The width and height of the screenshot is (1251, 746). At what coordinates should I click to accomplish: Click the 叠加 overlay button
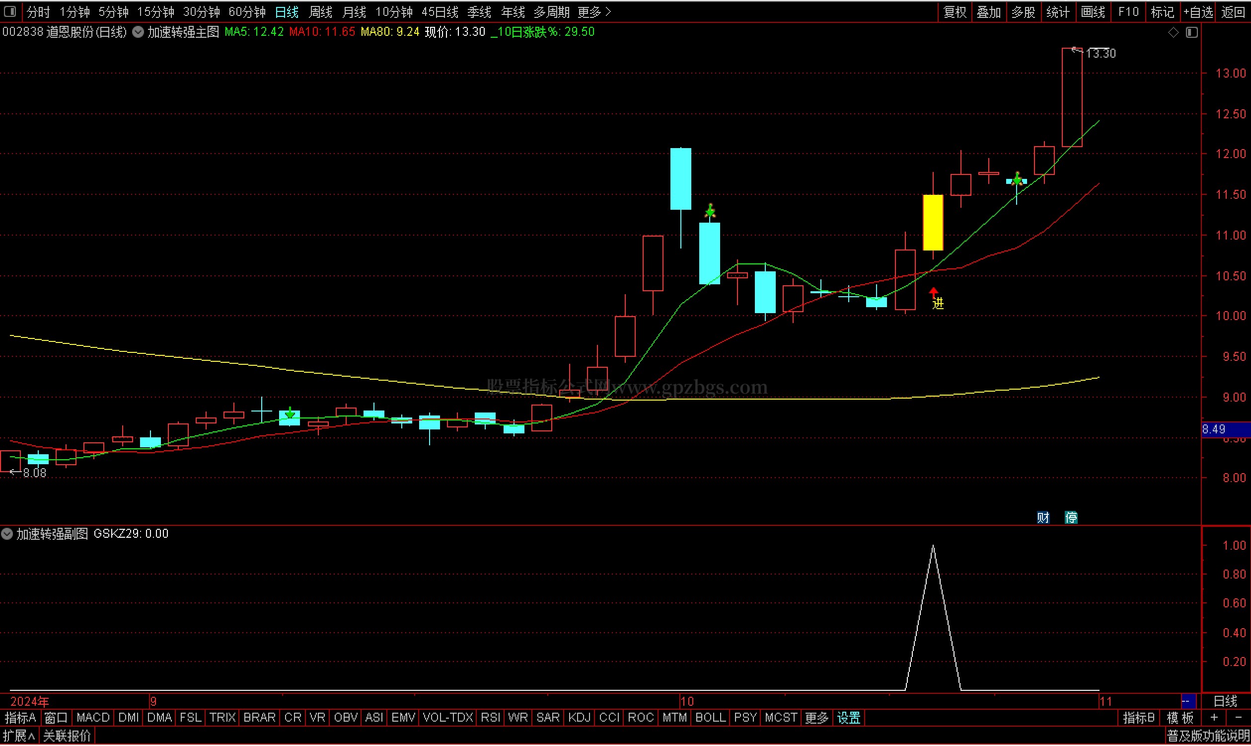click(x=989, y=12)
